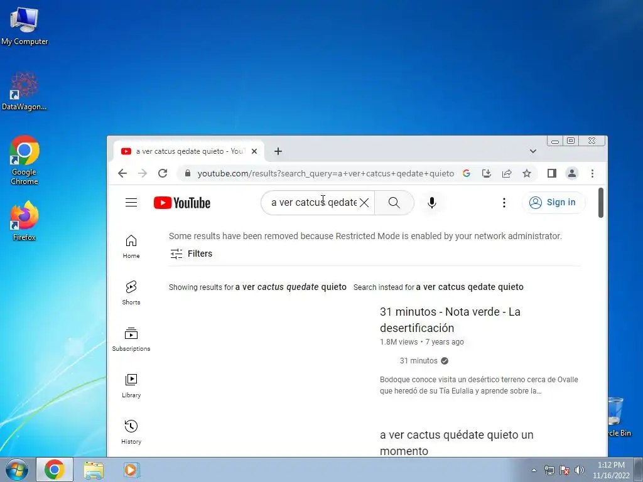Click Chrome back arrow
Image resolution: width=643 pixels, height=482 pixels.
point(122,173)
